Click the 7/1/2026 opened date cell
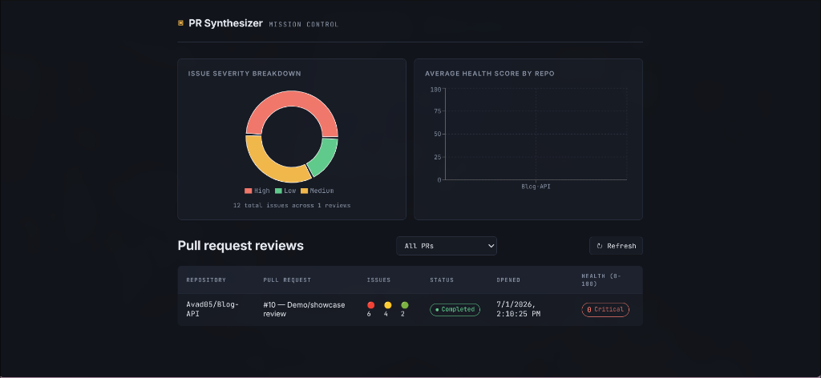 pyautogui.click(x=519, y=309)
